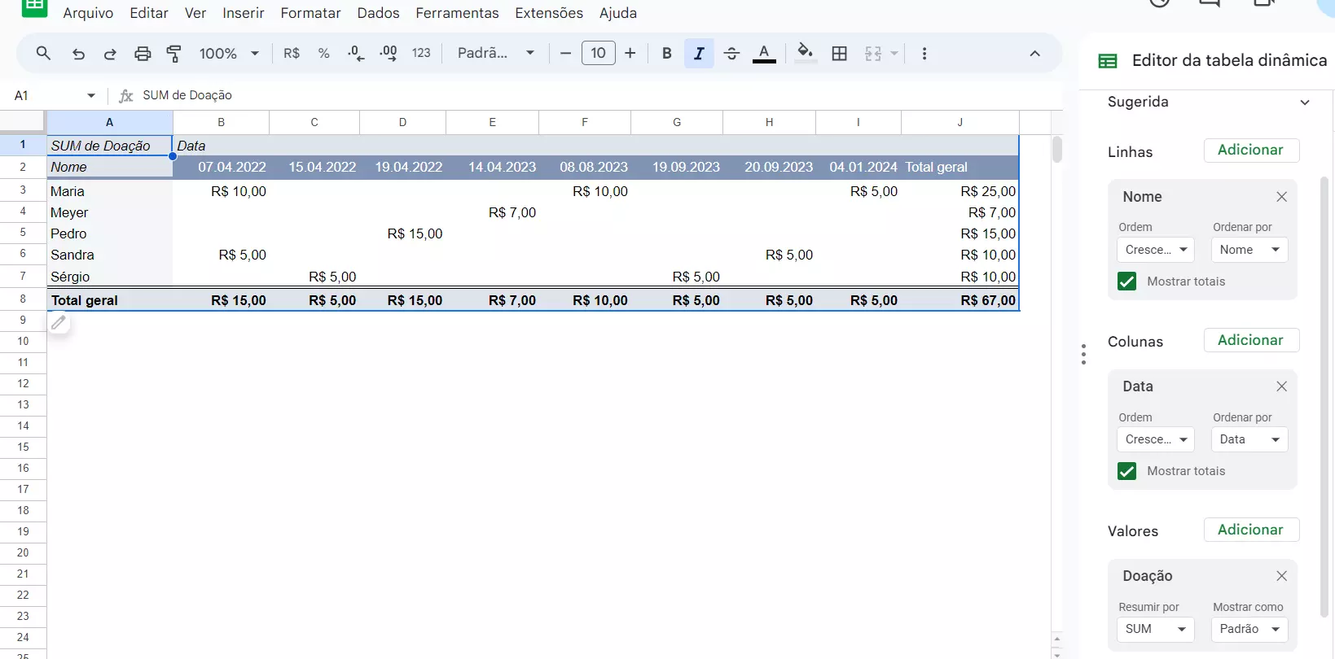Redo the last undone action
1335x659 pixels.
pyautogui.click(x=110, y=54)
